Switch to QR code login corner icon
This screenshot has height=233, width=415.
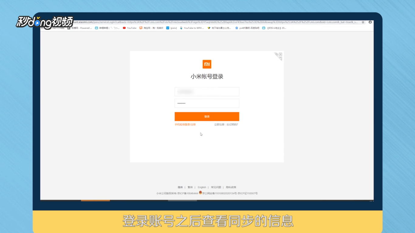[x=279, y=56]
